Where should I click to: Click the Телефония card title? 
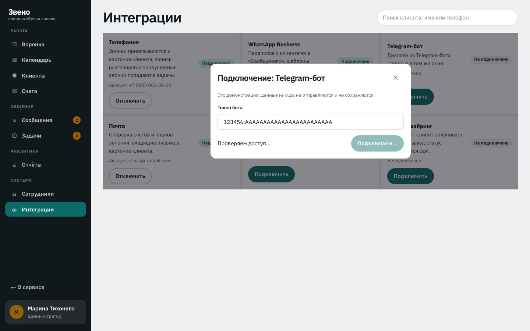tap(124, 42)
